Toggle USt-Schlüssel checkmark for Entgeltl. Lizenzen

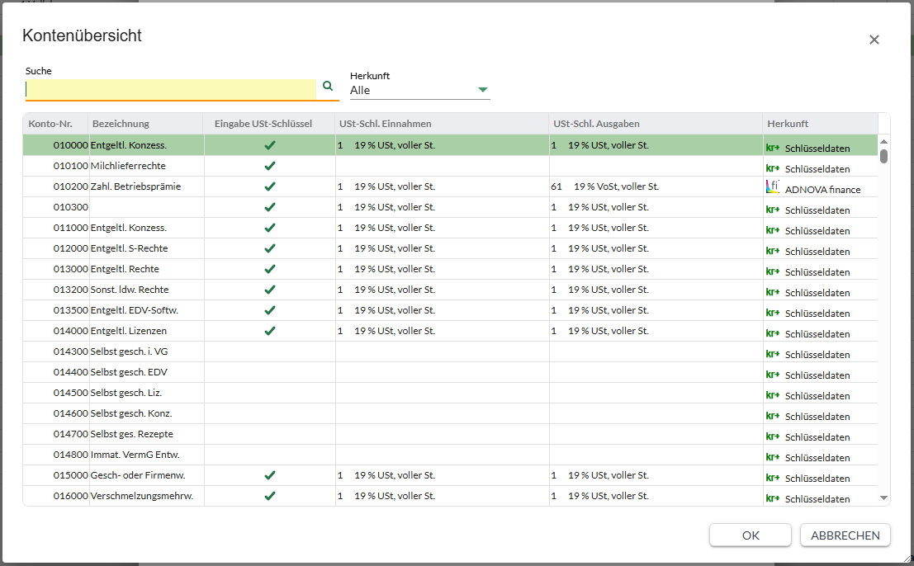point(269,331)
